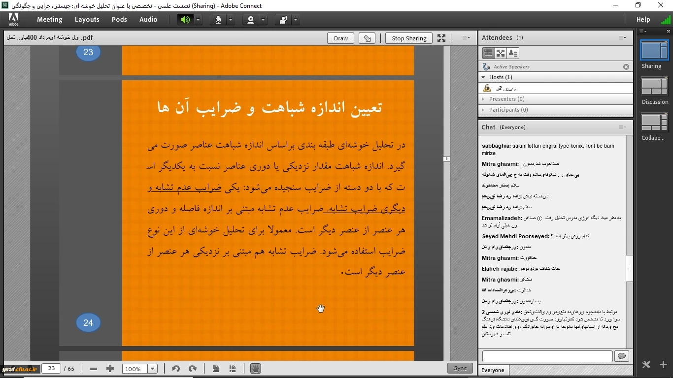Open the Pods menu
Screen dimensions: 673x378
119,20
